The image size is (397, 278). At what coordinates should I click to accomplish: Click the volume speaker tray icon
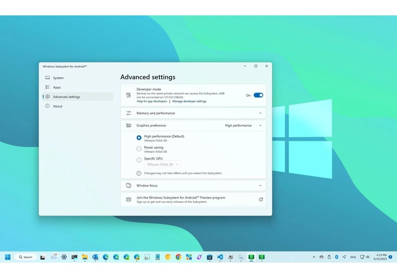click(368, 257)
